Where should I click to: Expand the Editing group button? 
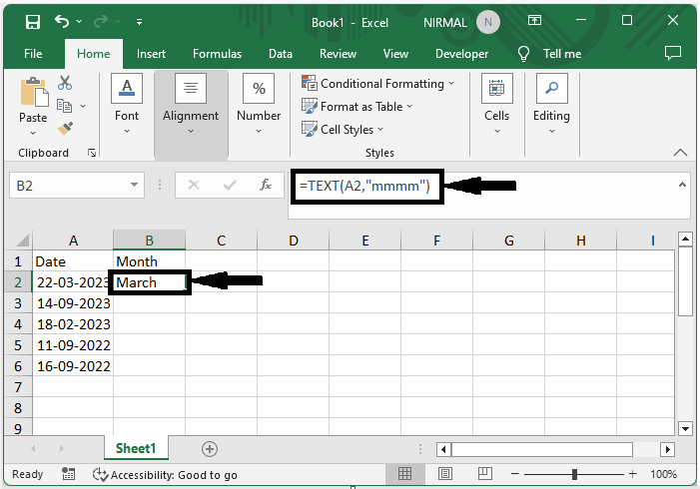coord(552,105)
